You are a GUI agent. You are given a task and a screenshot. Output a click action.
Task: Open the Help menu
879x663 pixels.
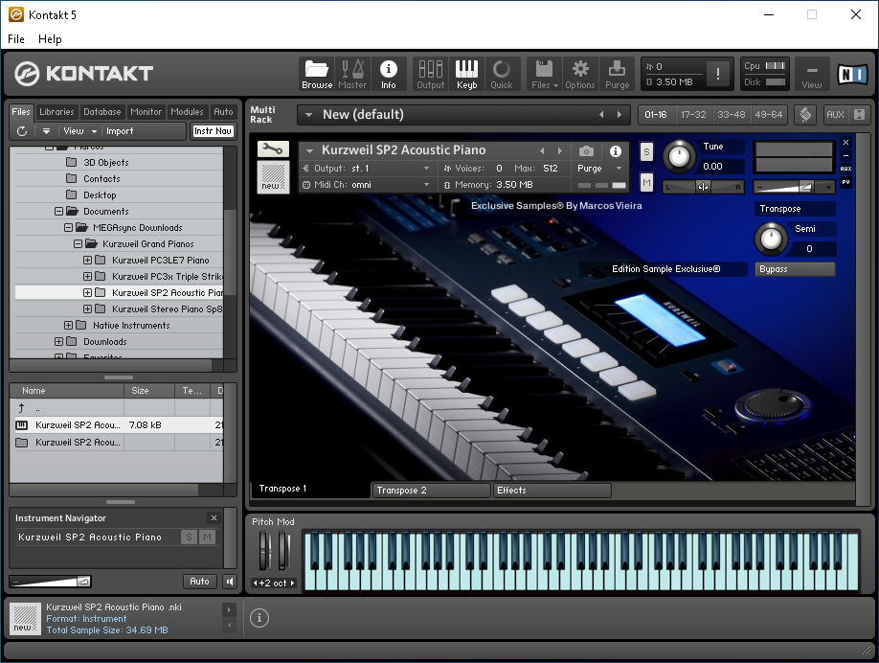[50, 39]
